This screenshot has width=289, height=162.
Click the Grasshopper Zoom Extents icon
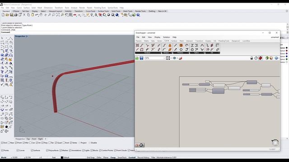click(x=168, y=58)
